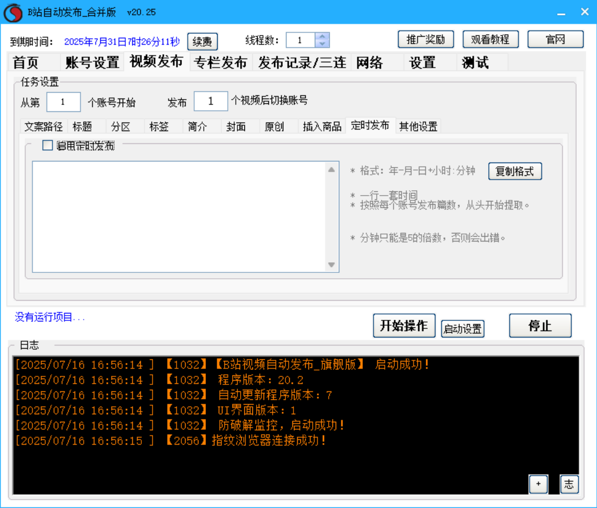Click the starting account number field
This screenshot has width=597, height=508.
coord(63,102)
